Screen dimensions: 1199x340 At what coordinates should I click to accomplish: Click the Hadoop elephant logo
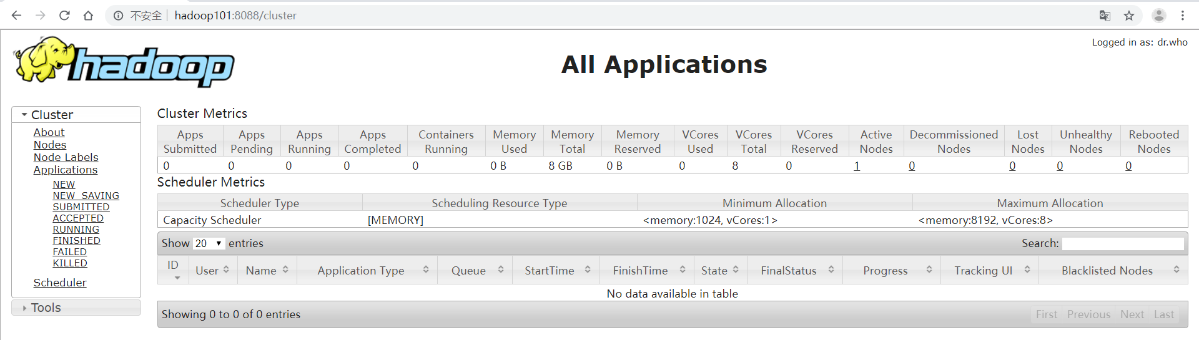(x=124, y=61)
